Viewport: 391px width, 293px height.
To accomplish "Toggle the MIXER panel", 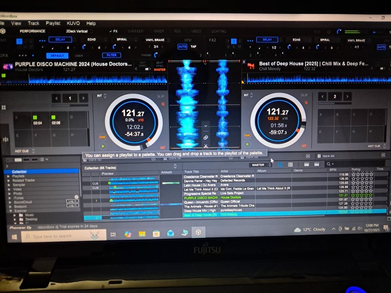I will (158, 31).
